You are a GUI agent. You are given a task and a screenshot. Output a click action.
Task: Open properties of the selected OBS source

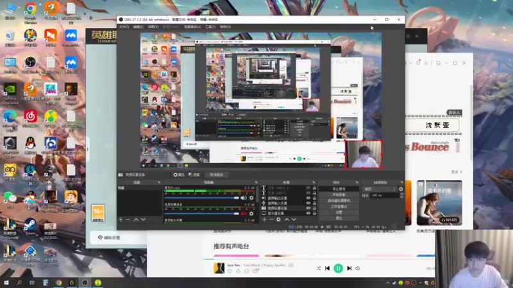point(179,175)
